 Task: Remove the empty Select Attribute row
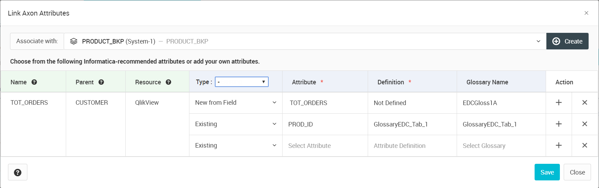click(584, 145)
